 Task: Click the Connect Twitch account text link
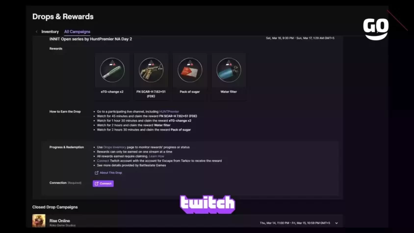[x=103, y=160]
